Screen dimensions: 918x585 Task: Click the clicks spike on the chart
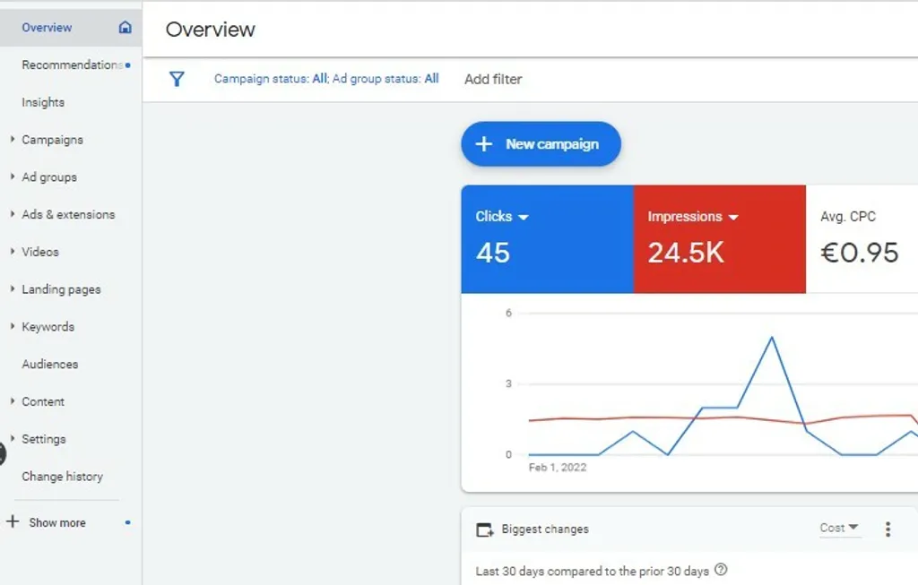tap(770, 338)
